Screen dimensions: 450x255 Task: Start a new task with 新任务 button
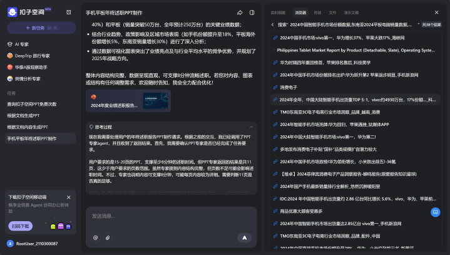point(41,28)
